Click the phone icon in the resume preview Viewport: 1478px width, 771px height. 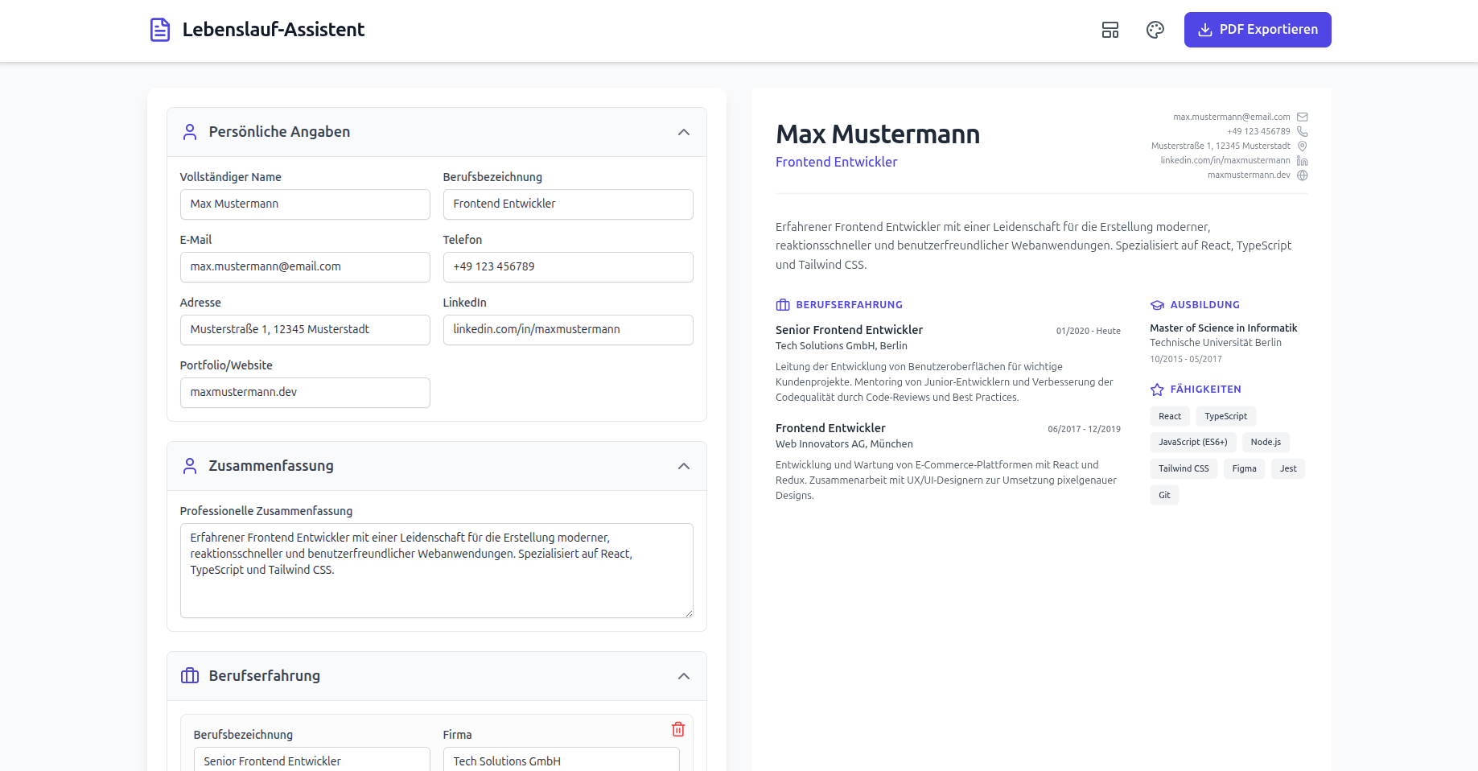pos(1302,131)
